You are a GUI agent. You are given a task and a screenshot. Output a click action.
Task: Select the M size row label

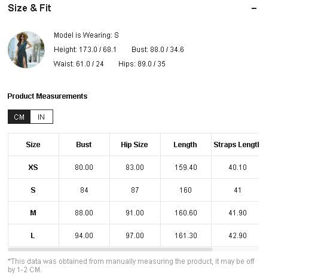coord(33,213)
